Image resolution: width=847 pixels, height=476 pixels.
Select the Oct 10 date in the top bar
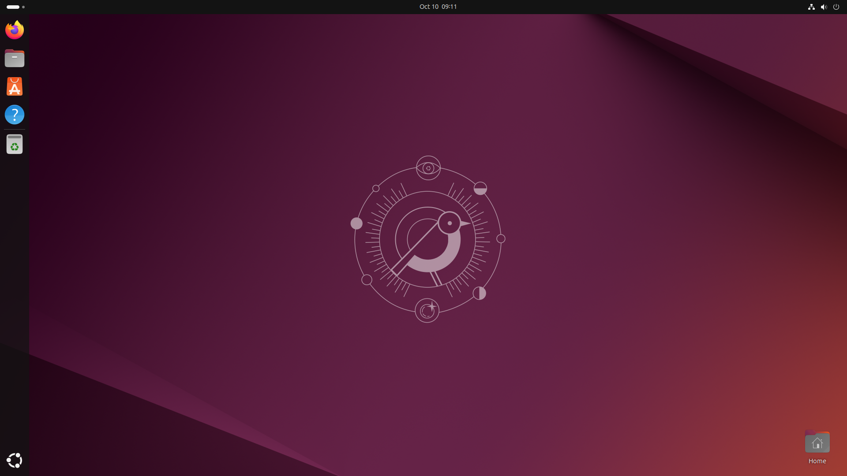pyautogui.click(x=428, y=7)
